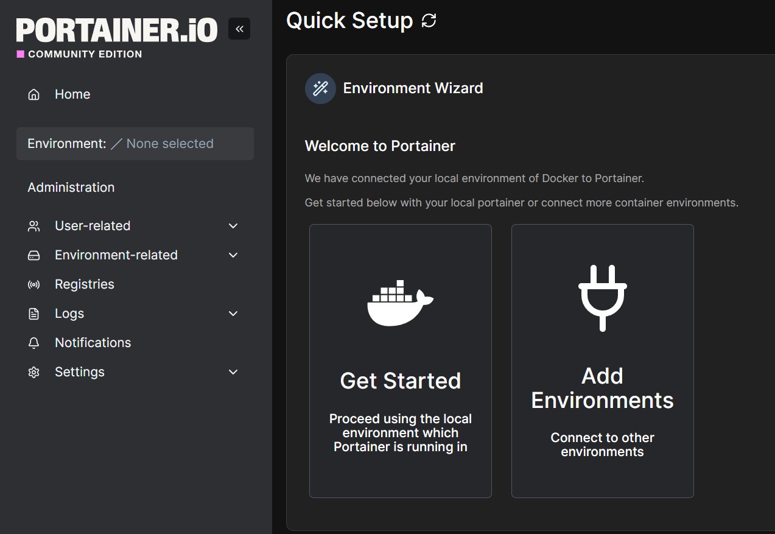The image size is (775, 534).
Task: Expand the Environment-related section
Action: click(233, 255)
